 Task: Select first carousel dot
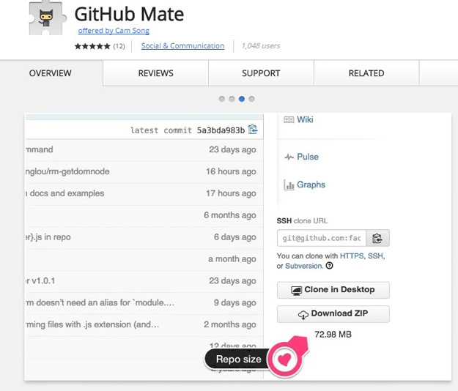pos(222,99)
